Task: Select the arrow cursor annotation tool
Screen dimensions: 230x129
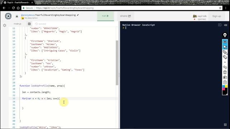Action: pyautogui.click(x=225, y=47)
